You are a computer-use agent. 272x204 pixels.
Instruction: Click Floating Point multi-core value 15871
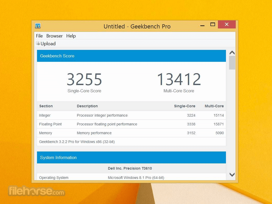tap(219, 124)
